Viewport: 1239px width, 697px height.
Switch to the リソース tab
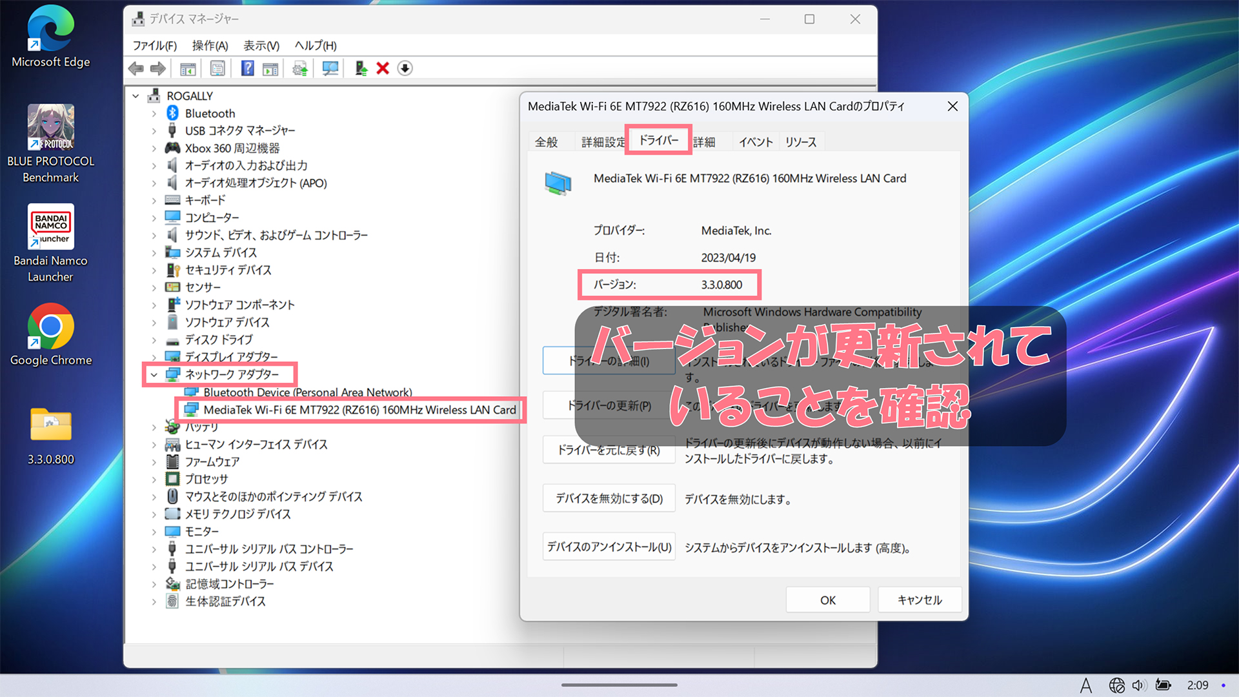[801, 142]
